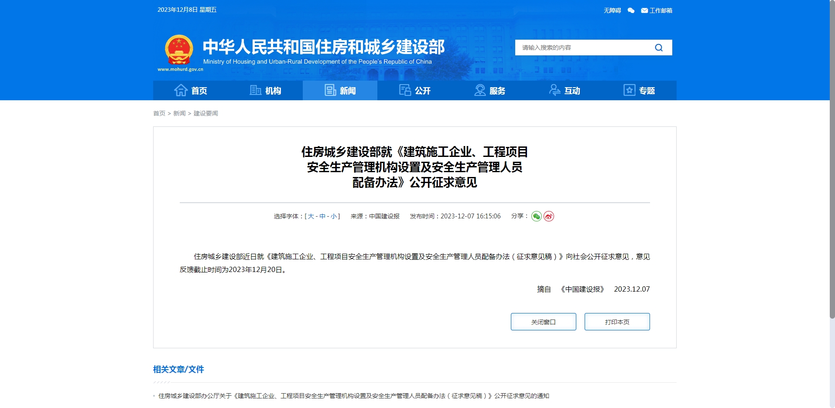Click the national emblem logo
This screenshot has width=835, height=408.
point(179,49)
